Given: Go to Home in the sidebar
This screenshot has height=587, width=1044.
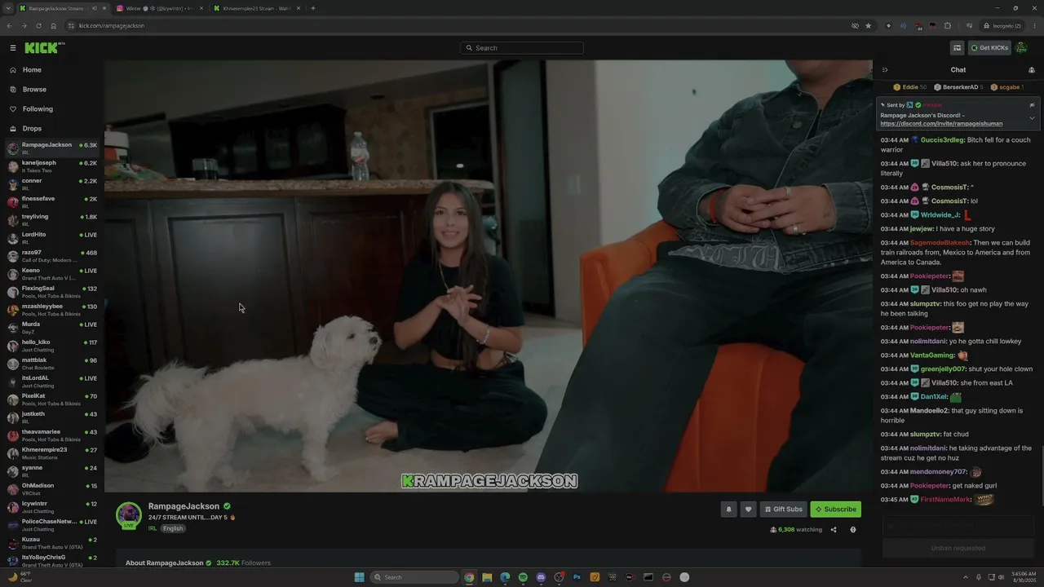Looking at the screenshot, I should click(32, 70).
